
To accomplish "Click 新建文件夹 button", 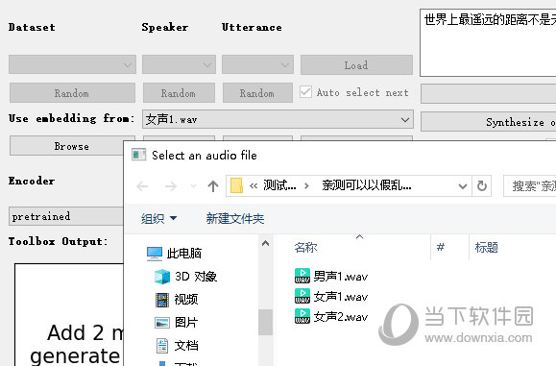I will (235, 218).
